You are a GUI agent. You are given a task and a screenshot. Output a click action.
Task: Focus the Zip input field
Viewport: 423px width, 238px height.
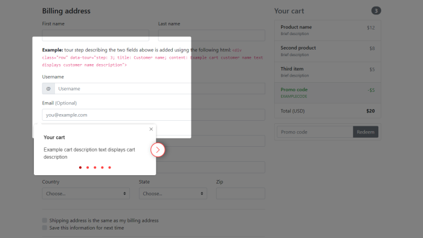(241, 193)
